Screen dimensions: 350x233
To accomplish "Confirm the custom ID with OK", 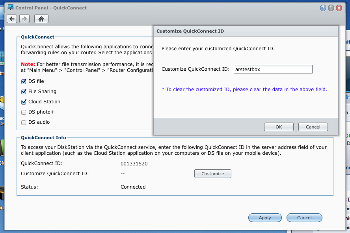I will point(279,127).
